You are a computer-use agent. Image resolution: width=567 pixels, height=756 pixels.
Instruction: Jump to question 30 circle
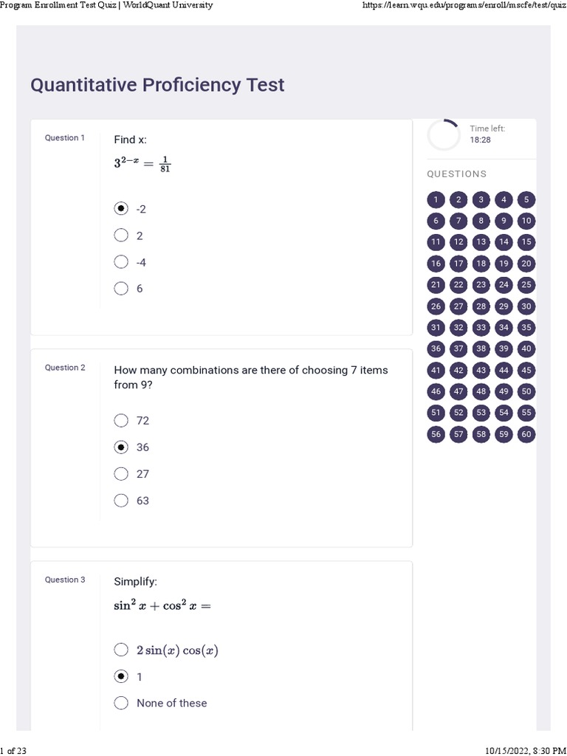[526, 306]
